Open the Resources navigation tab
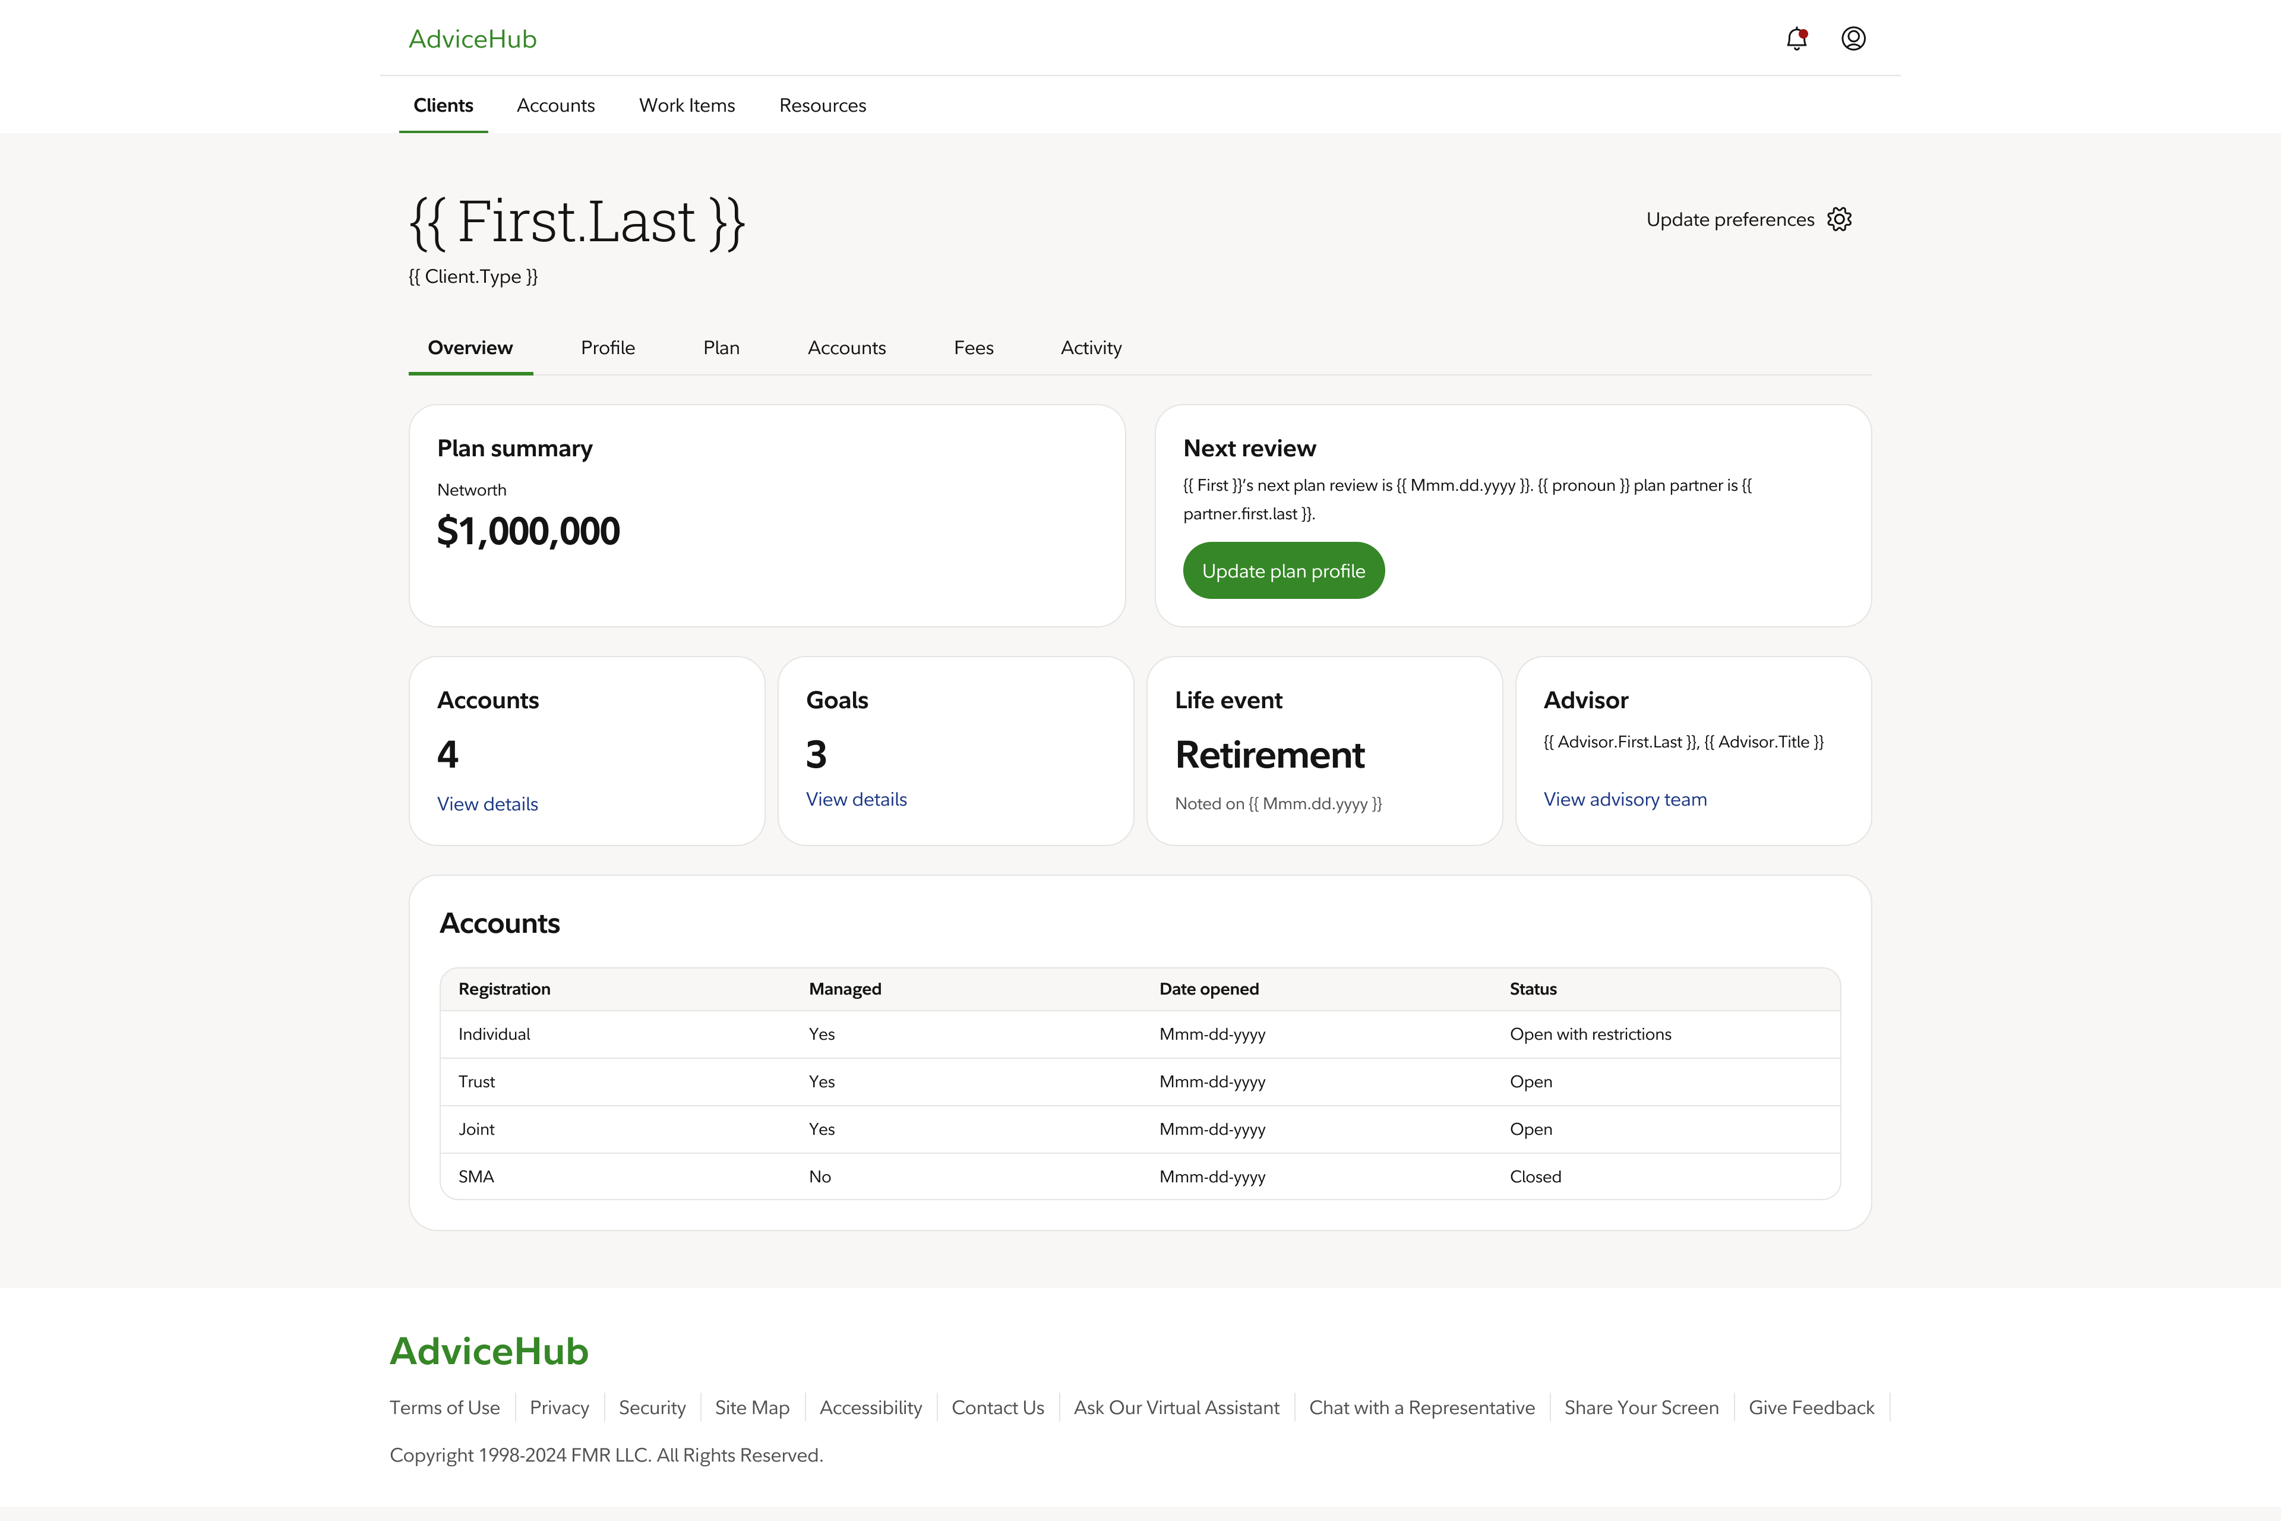2281x1521 pixels. click(x=822, y=105)
